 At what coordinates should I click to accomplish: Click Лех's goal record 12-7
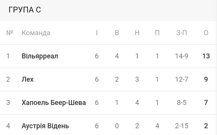click(x=182, y=79)
